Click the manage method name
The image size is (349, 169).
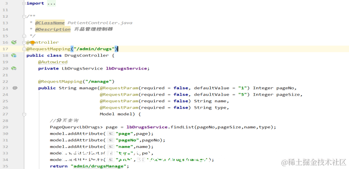pos(88,88)
